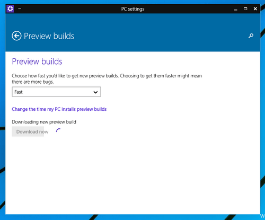Click the spinning download progress indicator
265x220 pixels.
coord(58,130)
